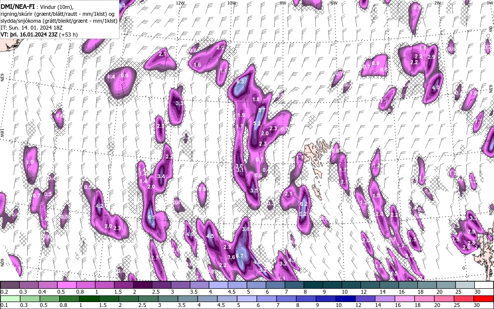Click the 6.7 precipitation value
494x309 pixels.
(x=240, y=256)
